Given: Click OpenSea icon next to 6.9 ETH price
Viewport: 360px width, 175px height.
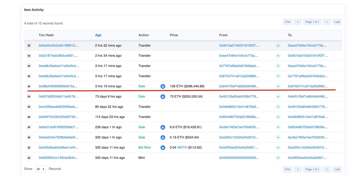Looking at the screenshot, I should click(163, 127).
